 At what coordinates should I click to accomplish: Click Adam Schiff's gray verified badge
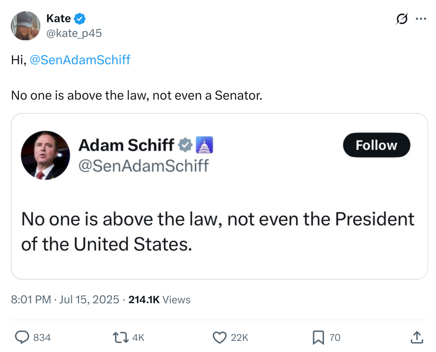(x=185, y=145)
